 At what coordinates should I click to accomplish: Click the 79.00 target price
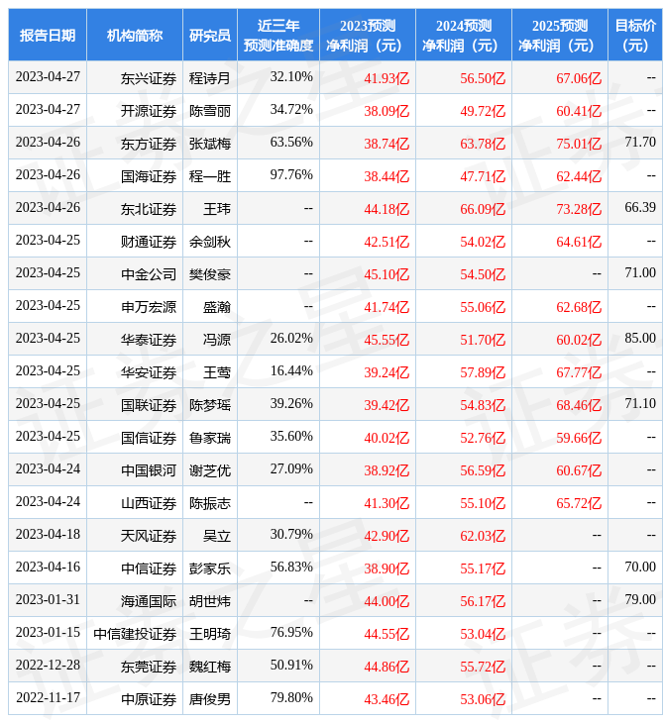(x=640, y=599)
